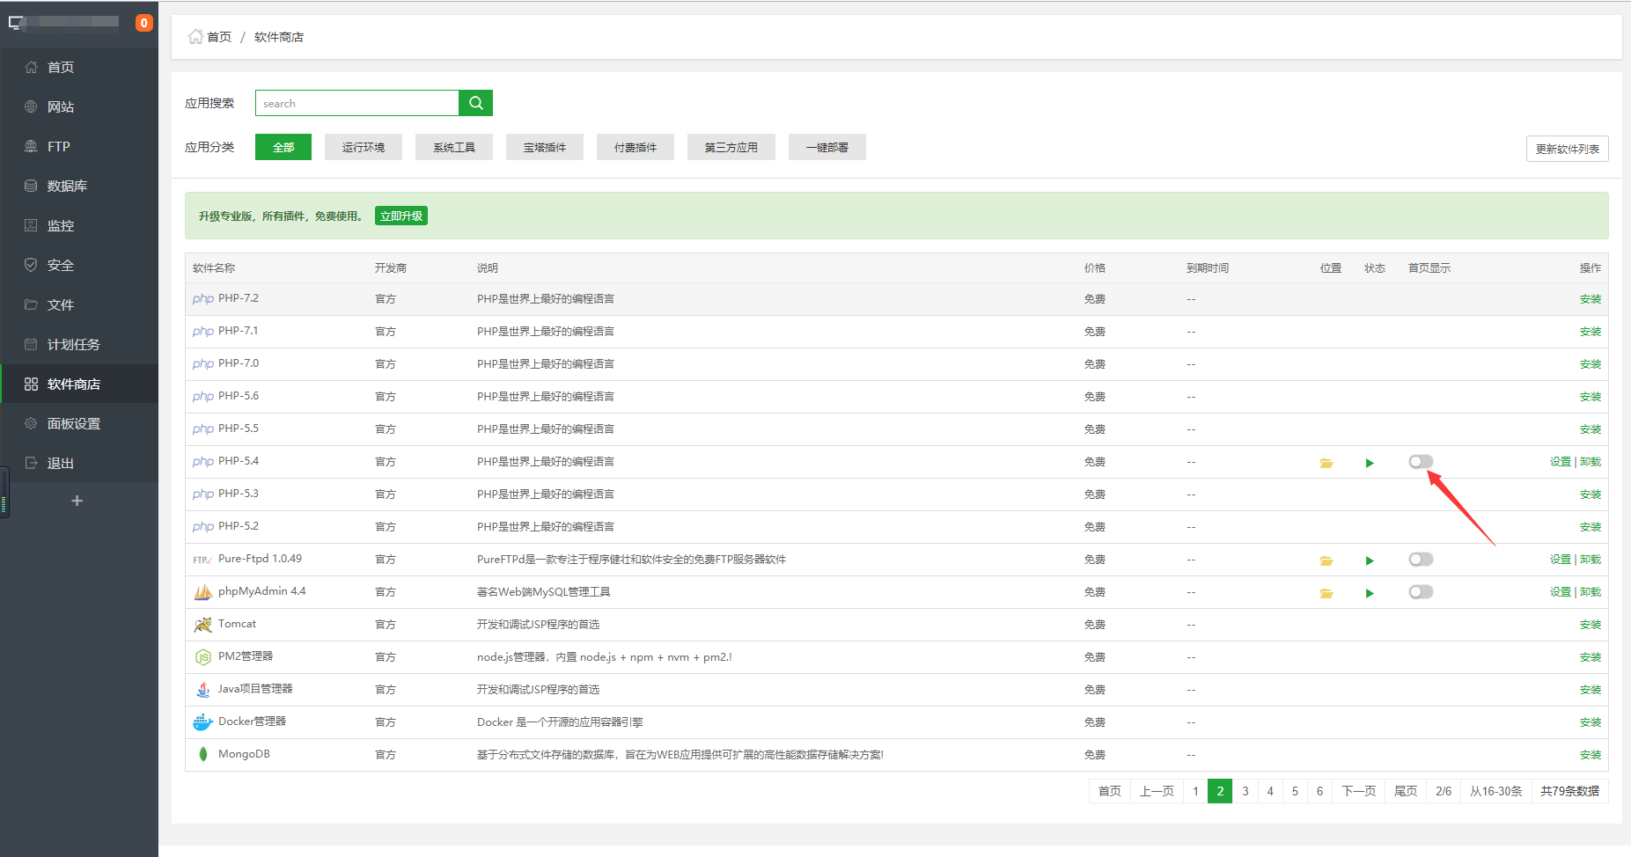Toggle homepage display for phpMyAdmin 4.4
Screen dimensions: 1631x857
(x=1421, y=592)
